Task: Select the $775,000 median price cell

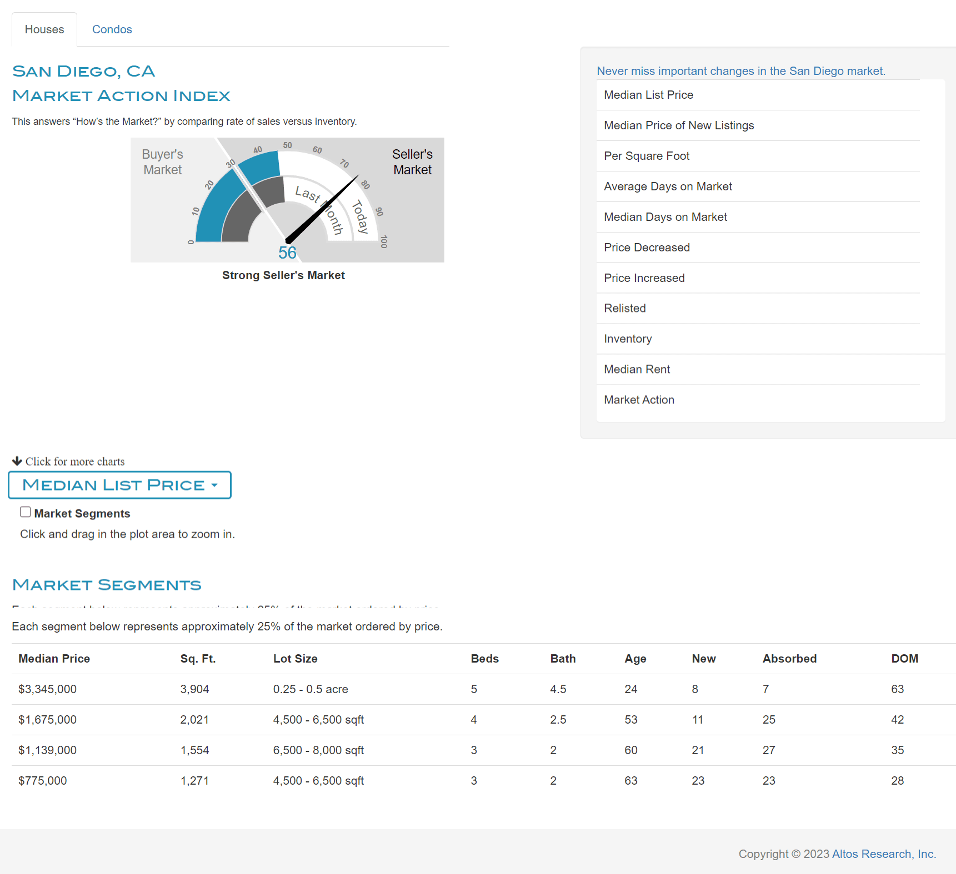Action: pos(42,781)
